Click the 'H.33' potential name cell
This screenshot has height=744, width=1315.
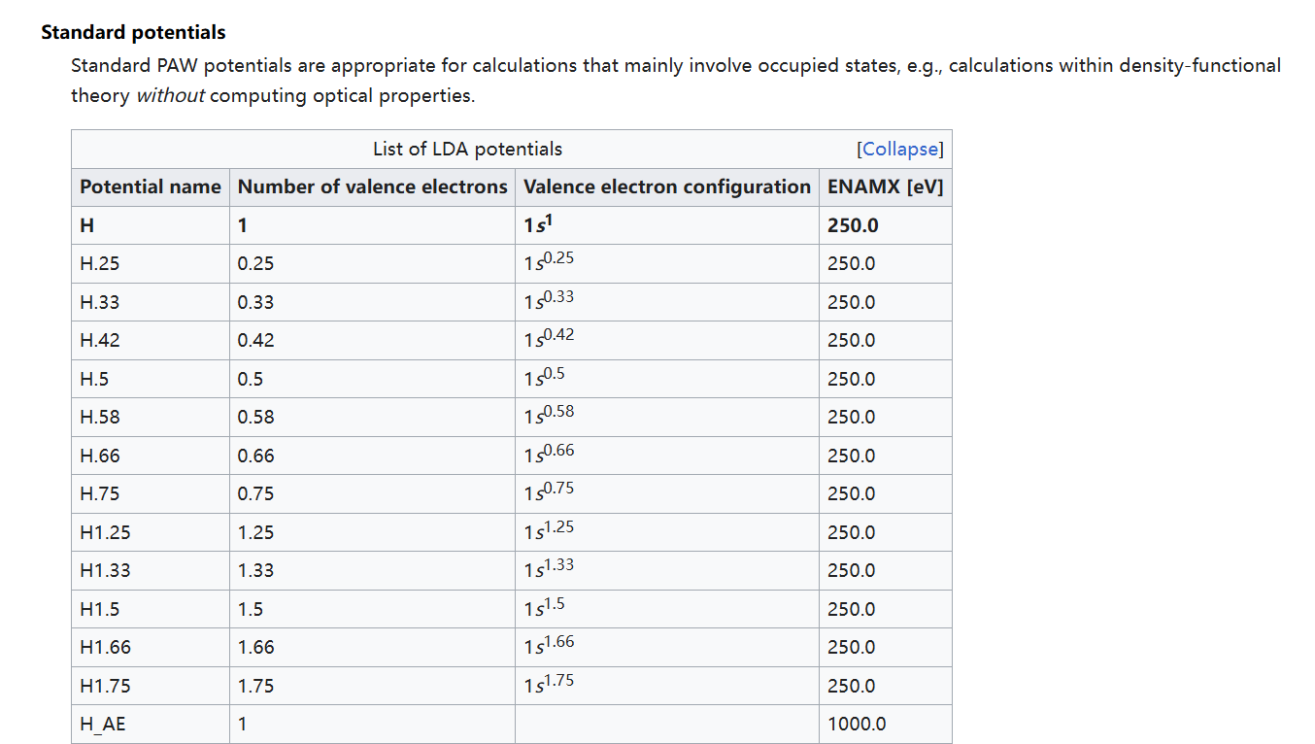(151, 302)
